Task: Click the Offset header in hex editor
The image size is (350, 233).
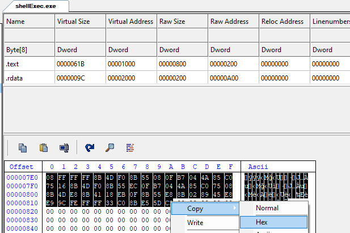Action: (22, 167)
